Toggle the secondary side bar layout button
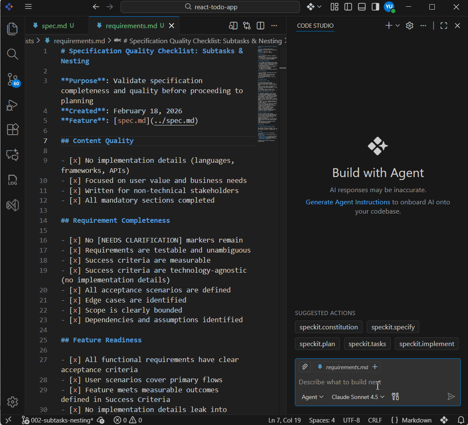The image size is (468, 425). click(375, 7)
